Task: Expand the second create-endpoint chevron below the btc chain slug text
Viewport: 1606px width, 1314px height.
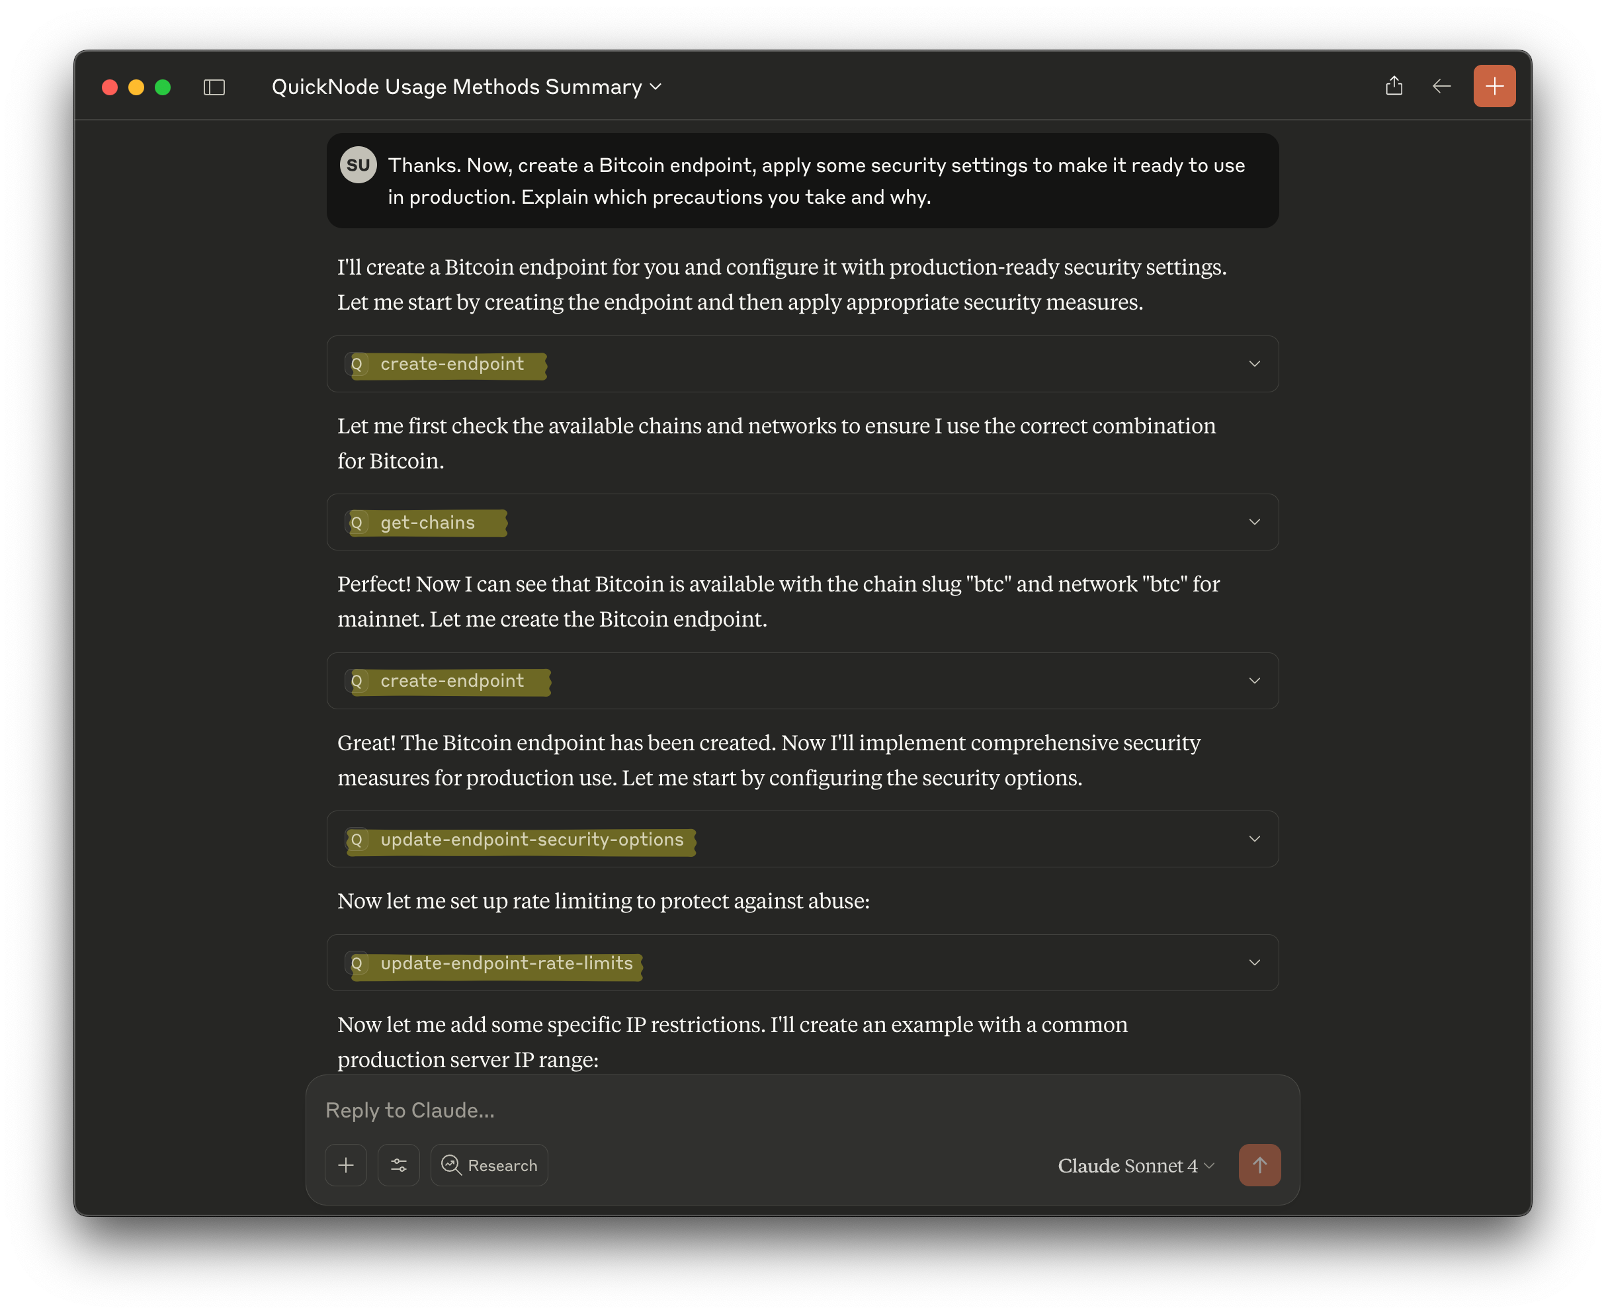Action: 1254,680
